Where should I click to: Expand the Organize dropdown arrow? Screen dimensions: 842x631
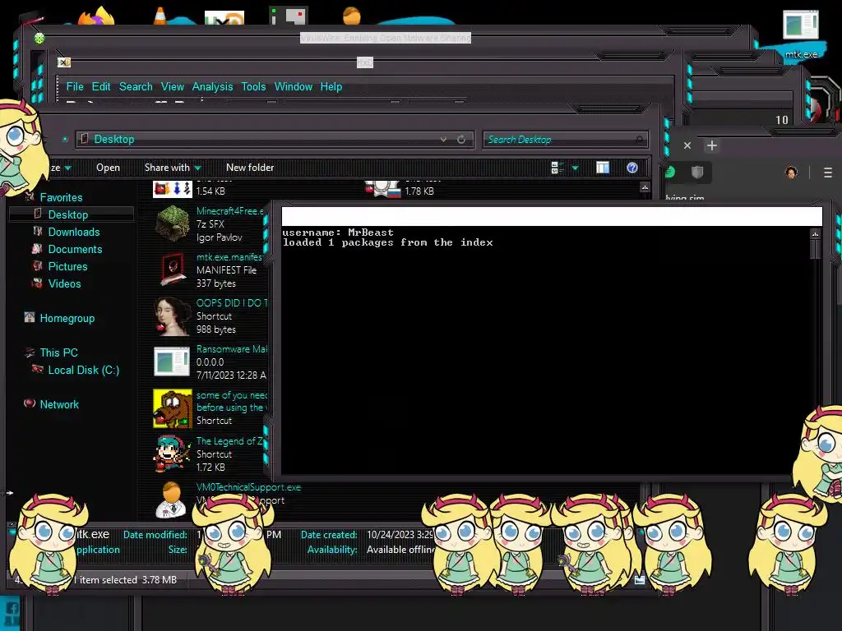tap(68, 168)
